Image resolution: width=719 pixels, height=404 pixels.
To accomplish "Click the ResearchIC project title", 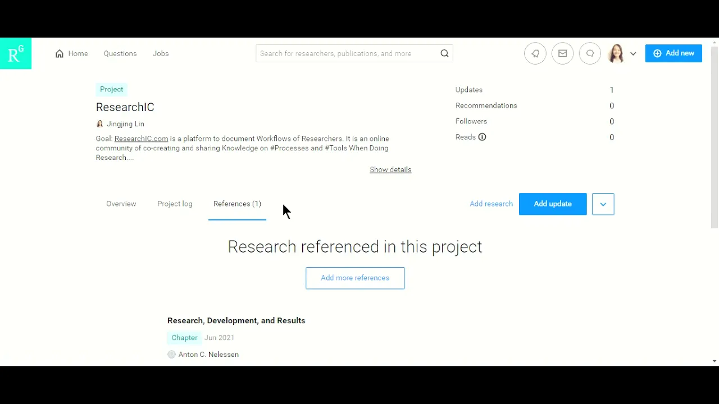I will point(125,107).
